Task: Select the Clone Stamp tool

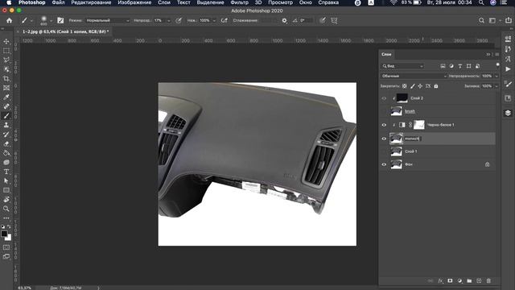Action: point(6,125)
